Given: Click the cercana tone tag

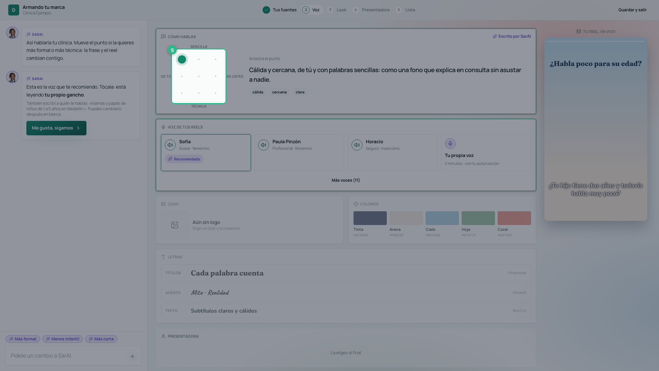Looking at the screenshot, I should 279,92.
